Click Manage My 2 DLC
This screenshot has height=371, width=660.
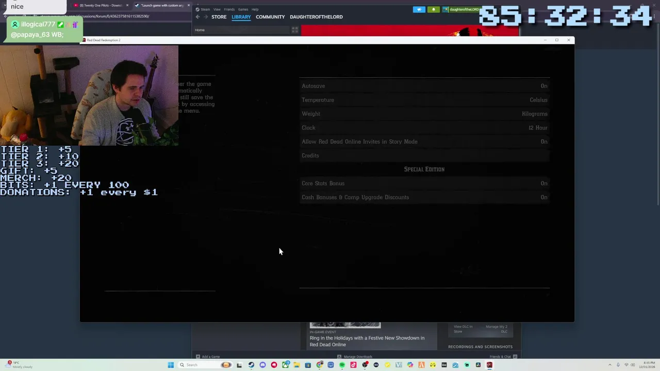coord(497,329)
